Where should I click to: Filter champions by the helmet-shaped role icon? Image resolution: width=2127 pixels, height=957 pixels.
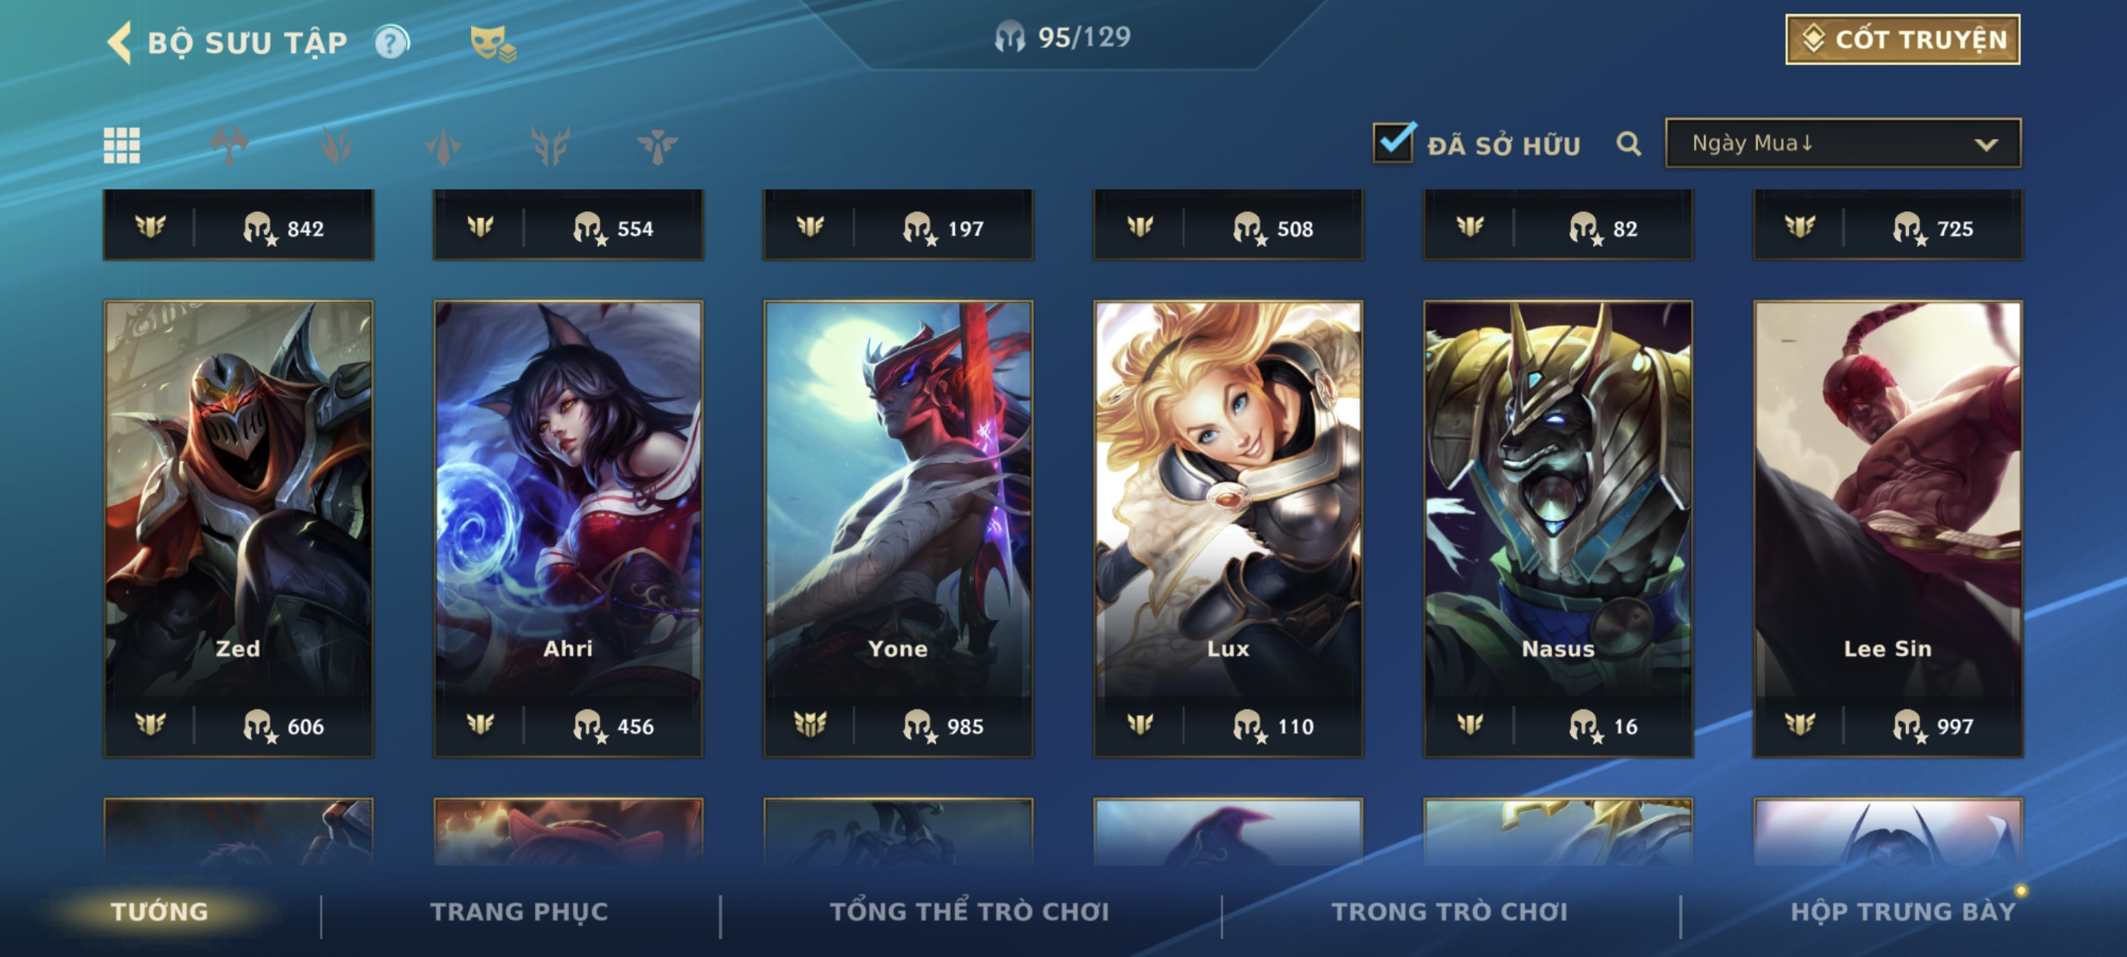tap(229, 145)
